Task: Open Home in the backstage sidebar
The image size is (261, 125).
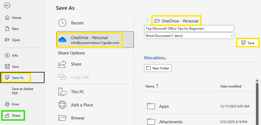Action: click(x=13, y=18)
